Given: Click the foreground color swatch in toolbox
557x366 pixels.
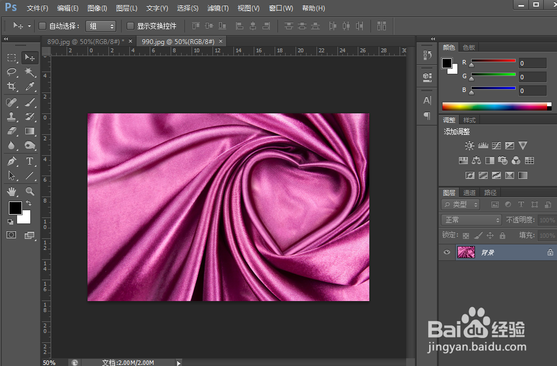Looking at the screenshot, I should [15, 208].
